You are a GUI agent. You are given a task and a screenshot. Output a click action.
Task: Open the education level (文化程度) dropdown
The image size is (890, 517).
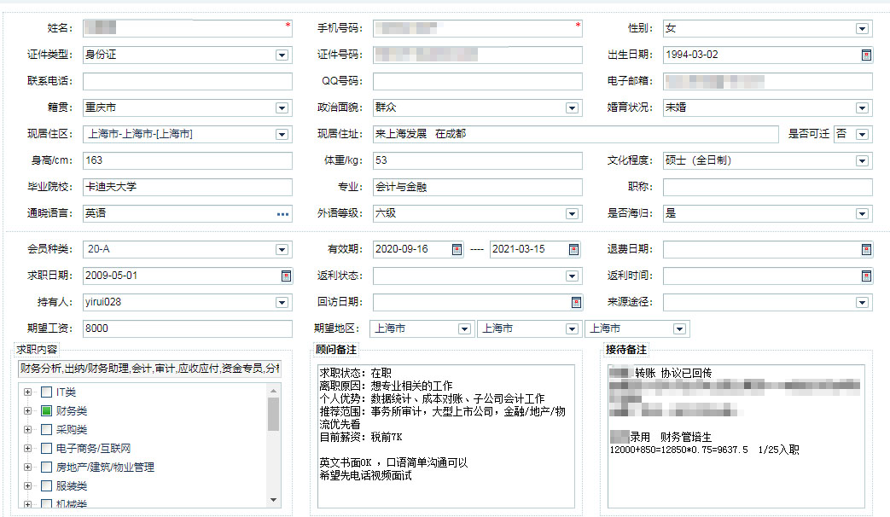coord(862,161)
